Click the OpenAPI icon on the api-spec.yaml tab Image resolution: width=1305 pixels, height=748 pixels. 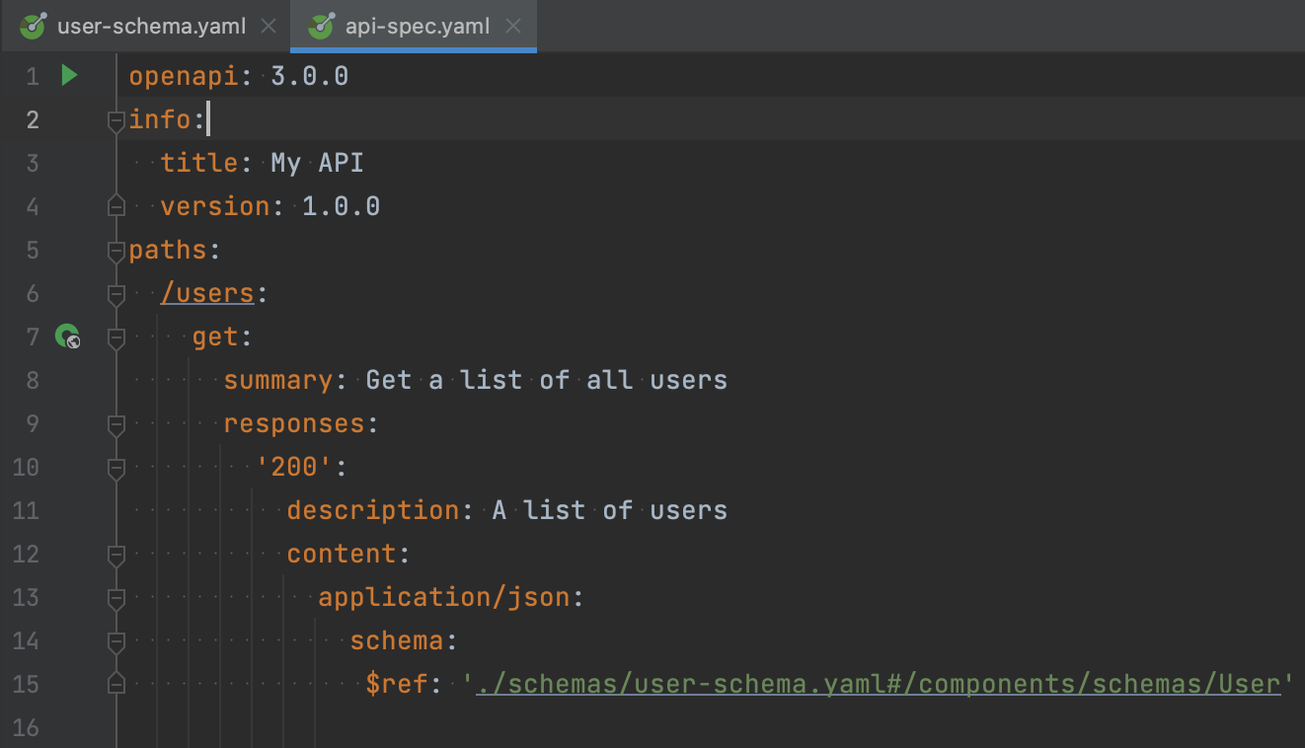click(320, 26)
